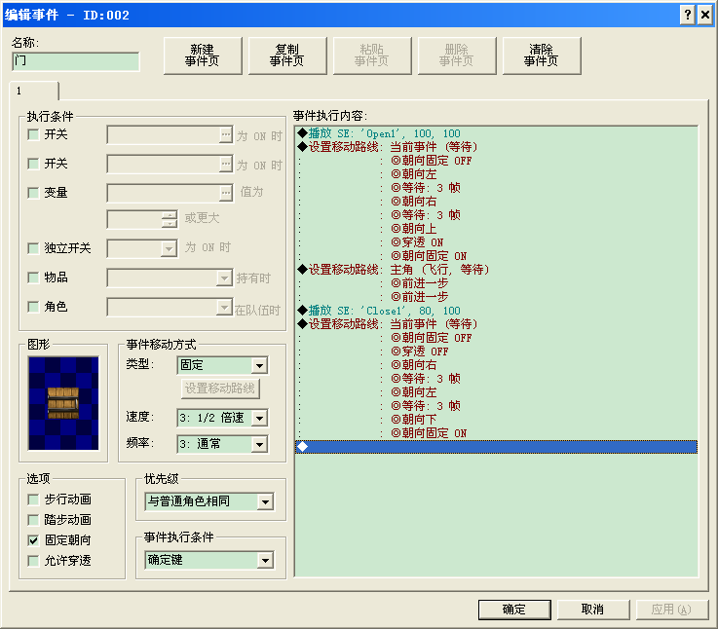The image size is (718, 629).
Task: Click the help question mark button
Action: (688, 16)
